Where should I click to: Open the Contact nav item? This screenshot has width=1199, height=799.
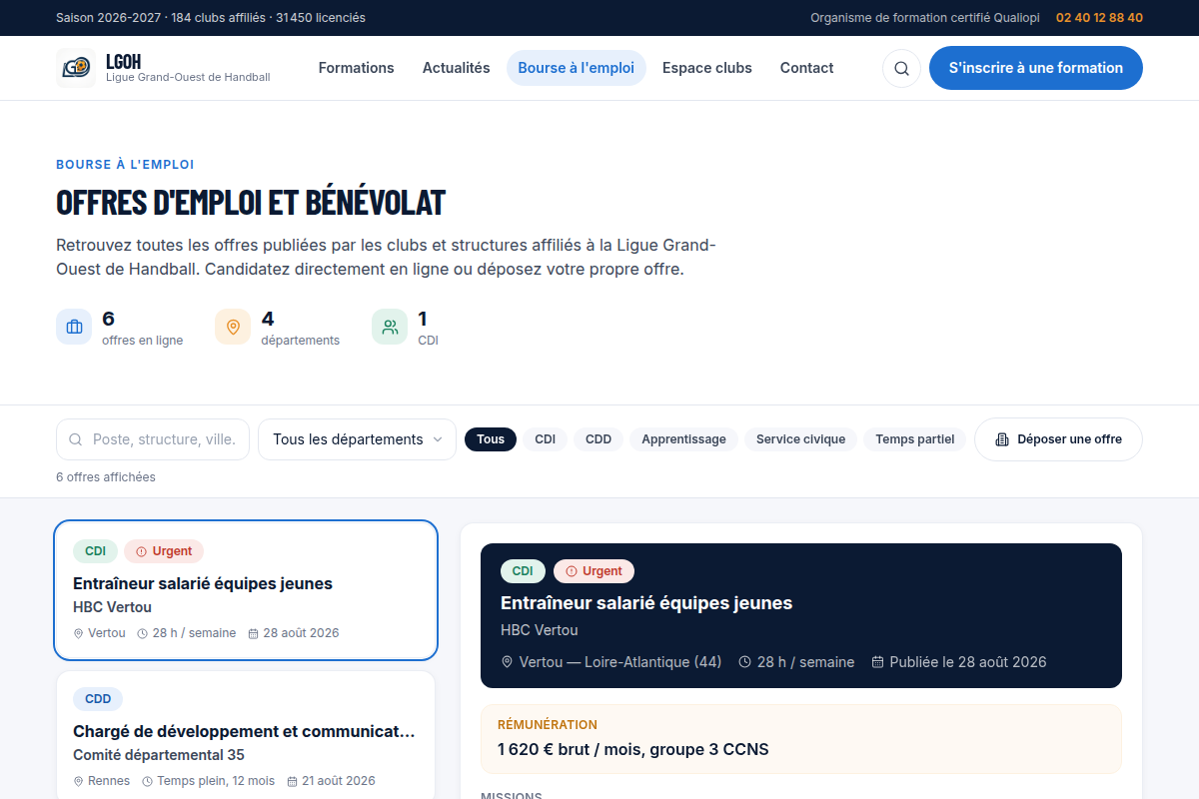[806, 68]
